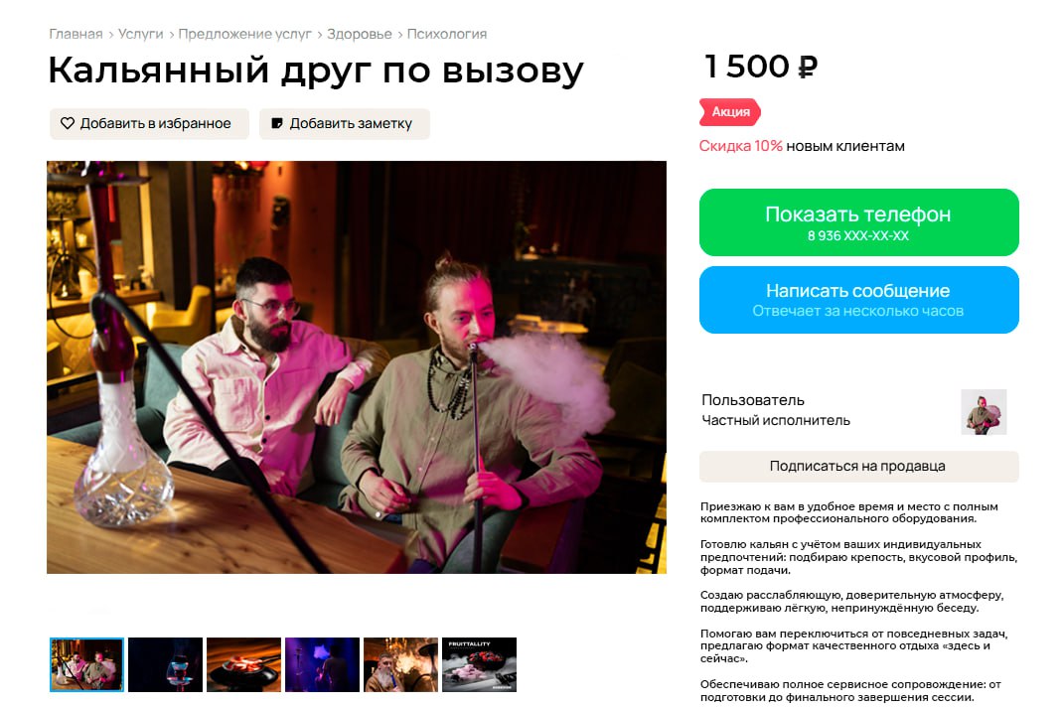Select the fifth thumbnail with bearded man
The width and height of the screenshot is (1063, 708).
pos(400,664)
